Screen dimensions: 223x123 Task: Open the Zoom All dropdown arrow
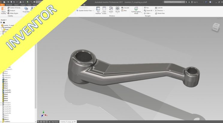coord(153,10)
